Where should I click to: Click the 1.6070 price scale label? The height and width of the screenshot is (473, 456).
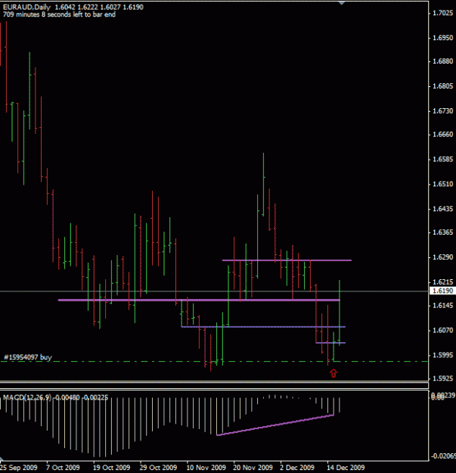click(x=442, y=330)
